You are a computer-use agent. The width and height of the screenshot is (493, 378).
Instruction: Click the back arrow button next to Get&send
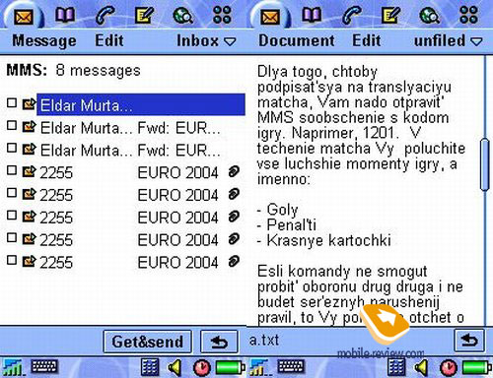click(219, 342)
